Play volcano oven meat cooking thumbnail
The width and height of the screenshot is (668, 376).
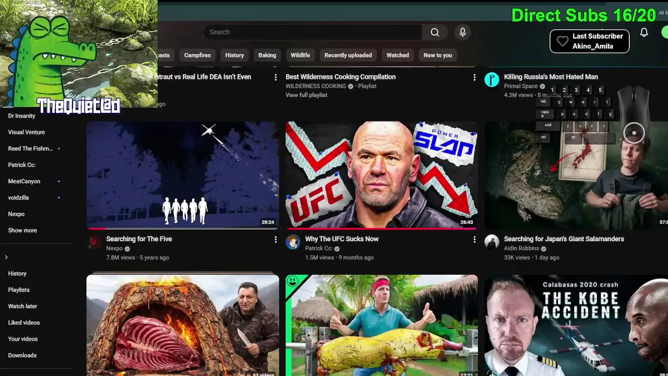point(183,325)
